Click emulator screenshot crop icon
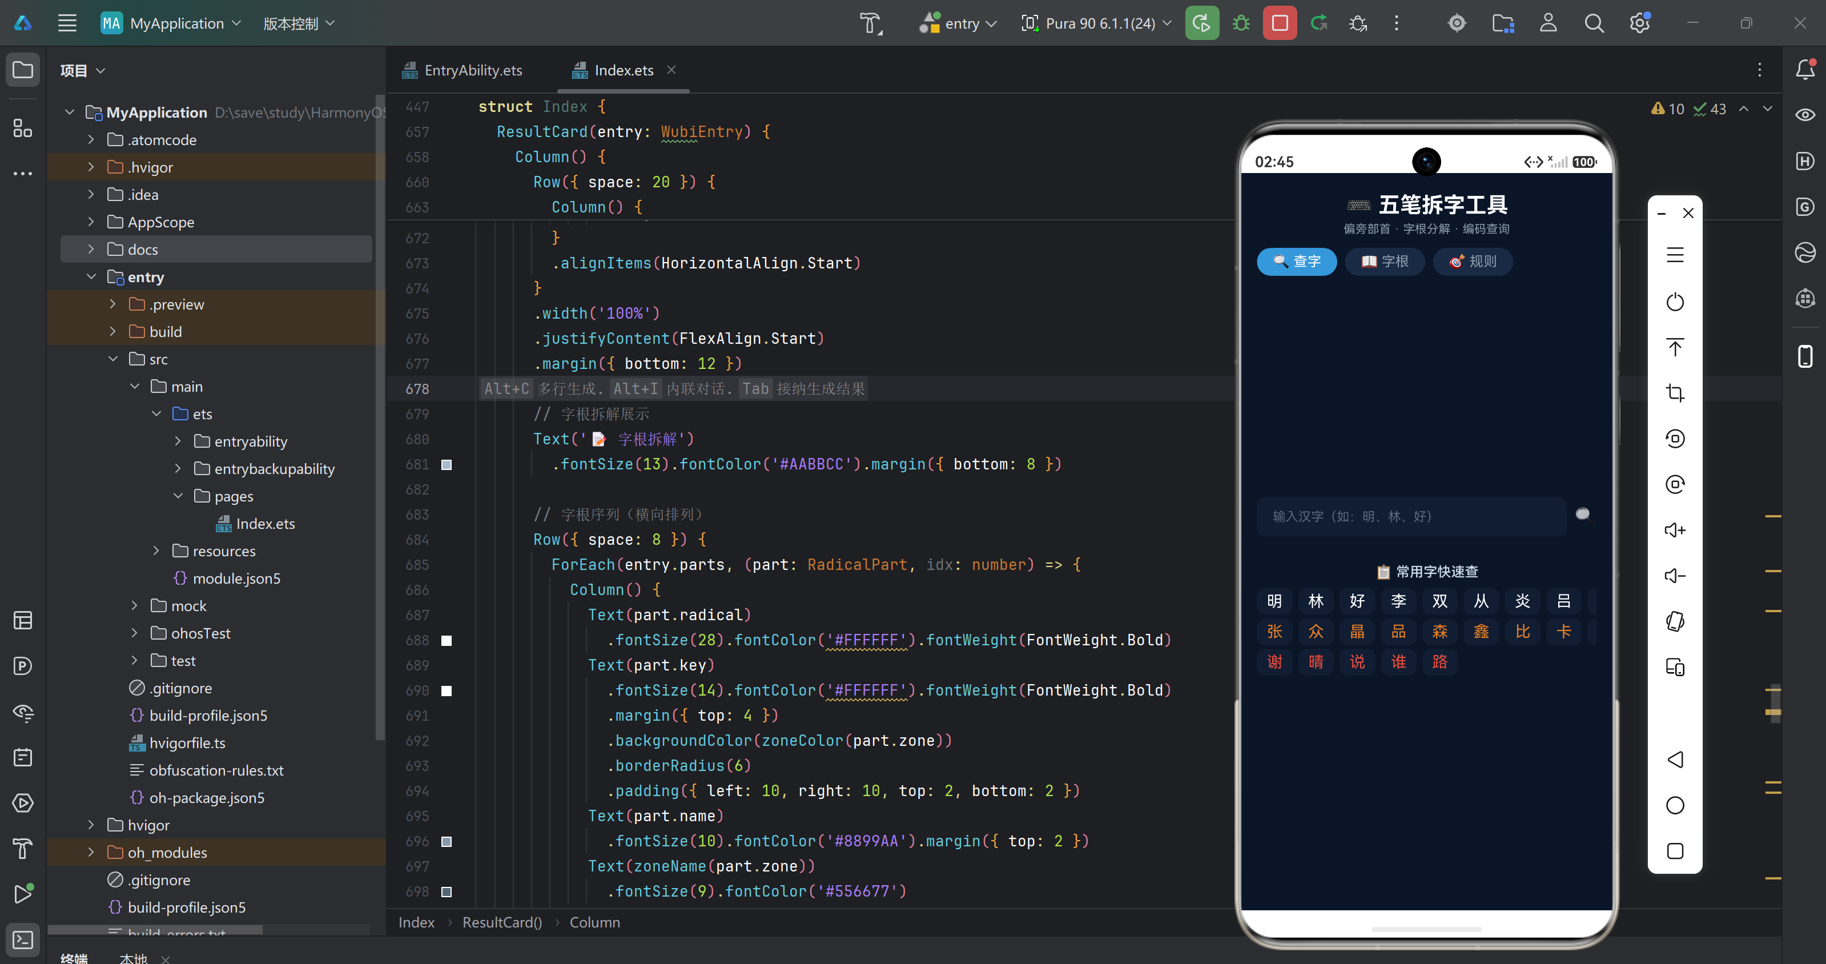The width and height of the screenshot is (1826, 964). tap(1675, 393)
